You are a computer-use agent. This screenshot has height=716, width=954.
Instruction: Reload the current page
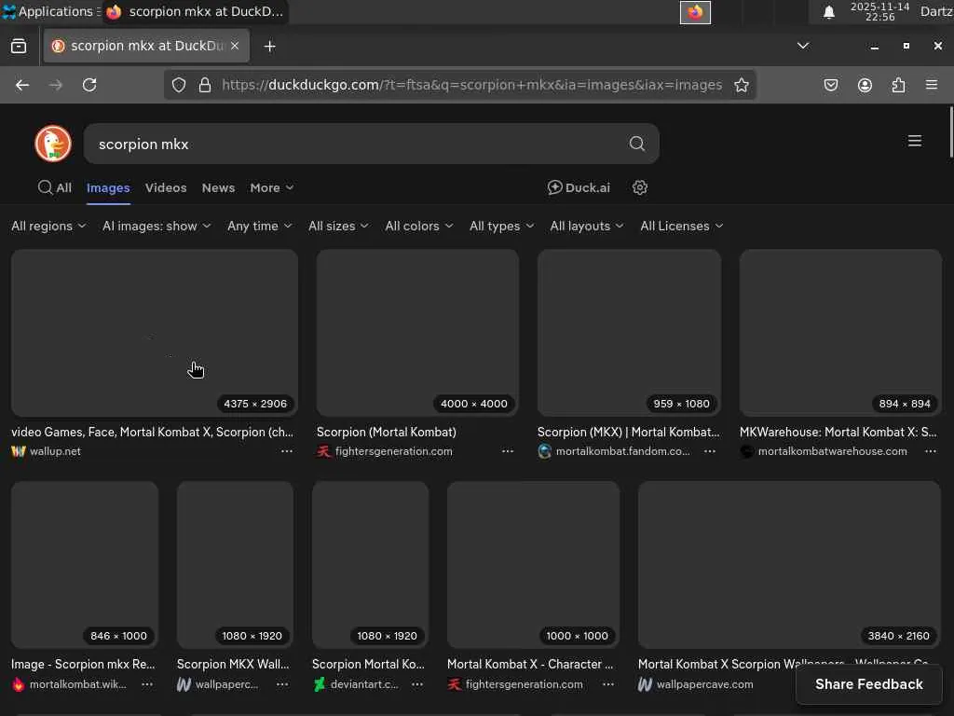(x=89, y=85)
